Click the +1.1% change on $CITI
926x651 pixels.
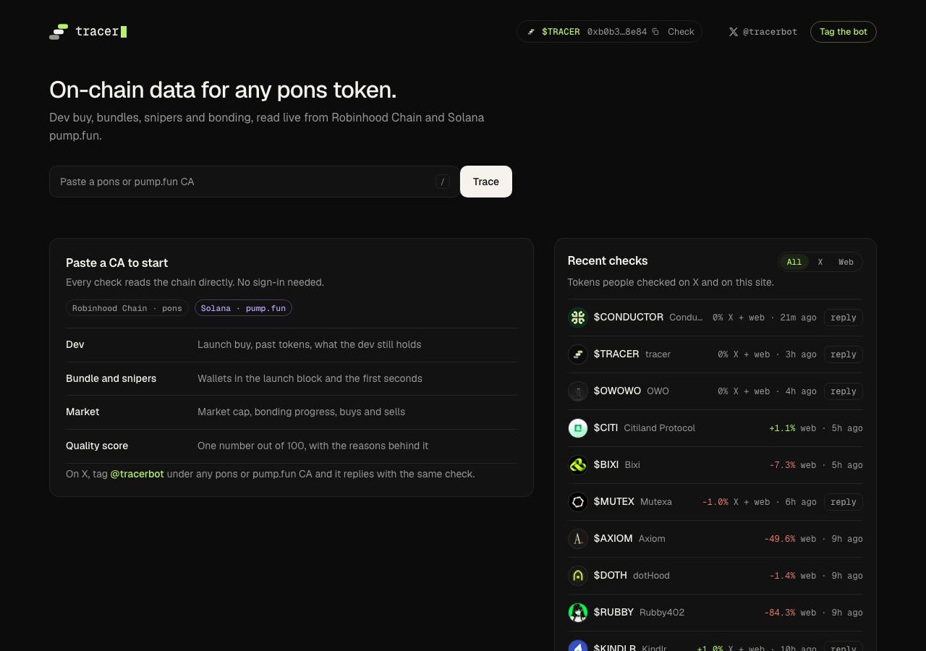tap(782, 428)
